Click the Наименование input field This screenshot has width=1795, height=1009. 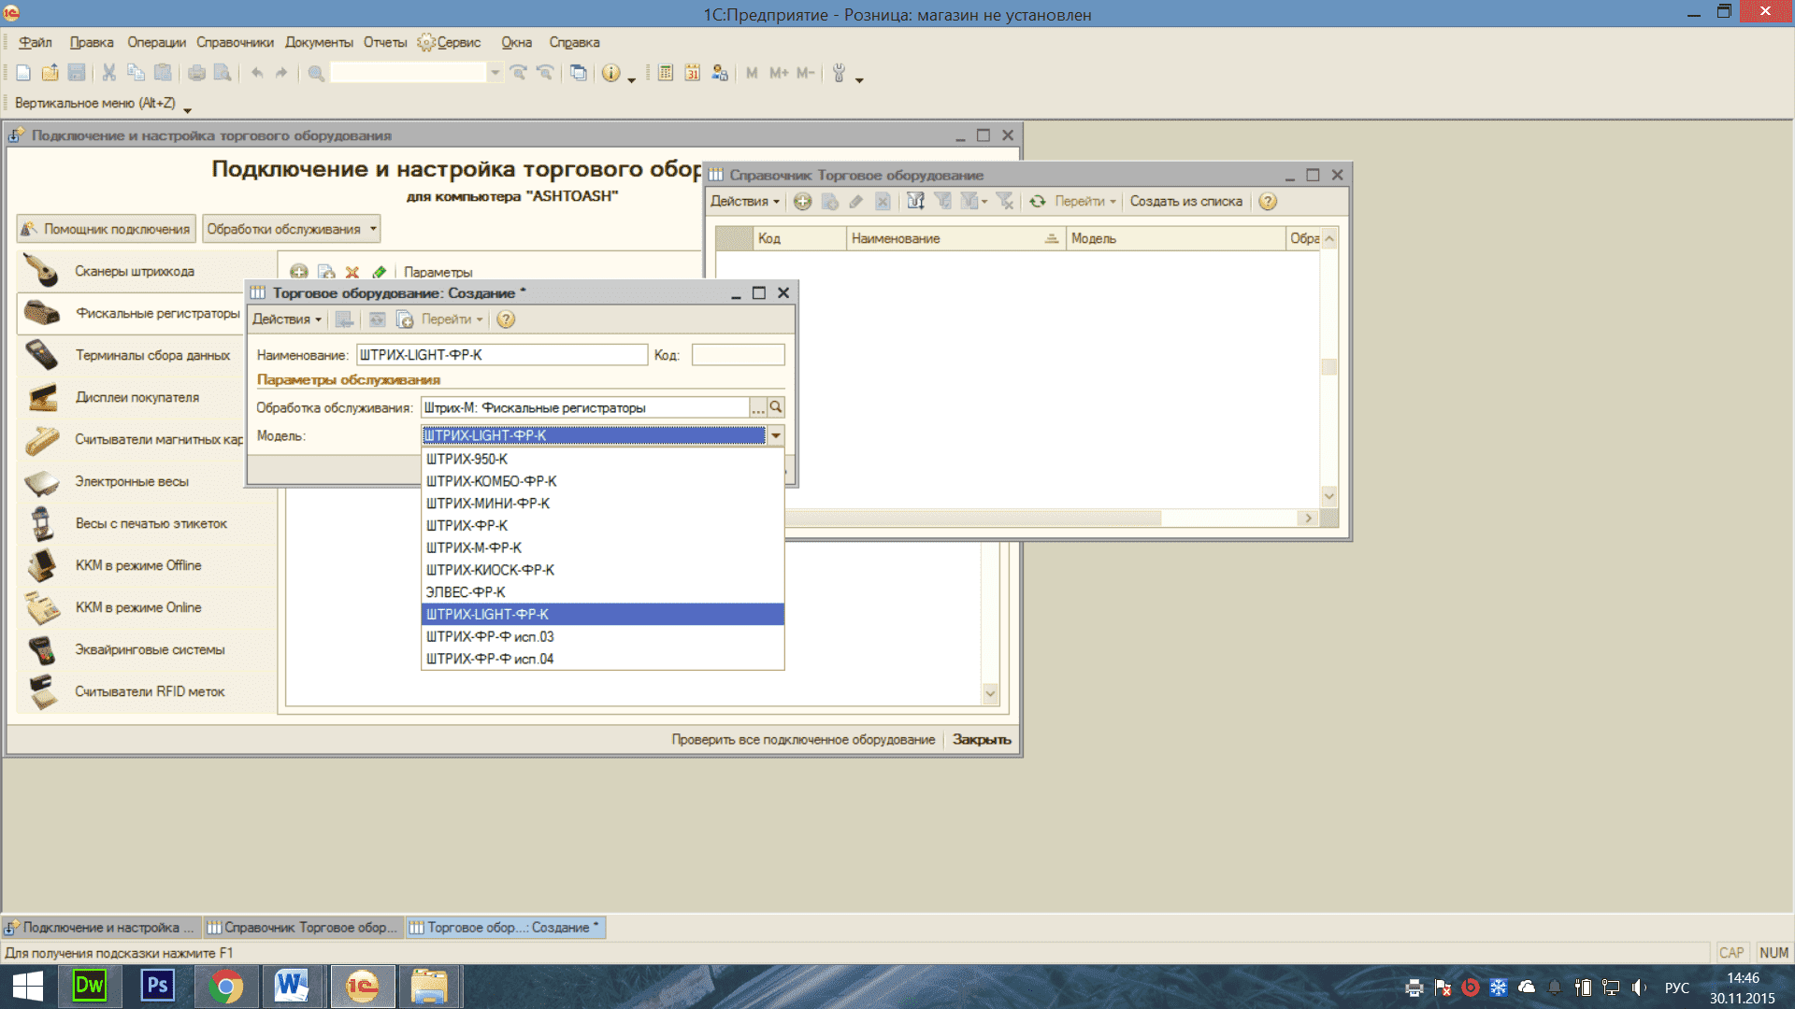point(500,355)
